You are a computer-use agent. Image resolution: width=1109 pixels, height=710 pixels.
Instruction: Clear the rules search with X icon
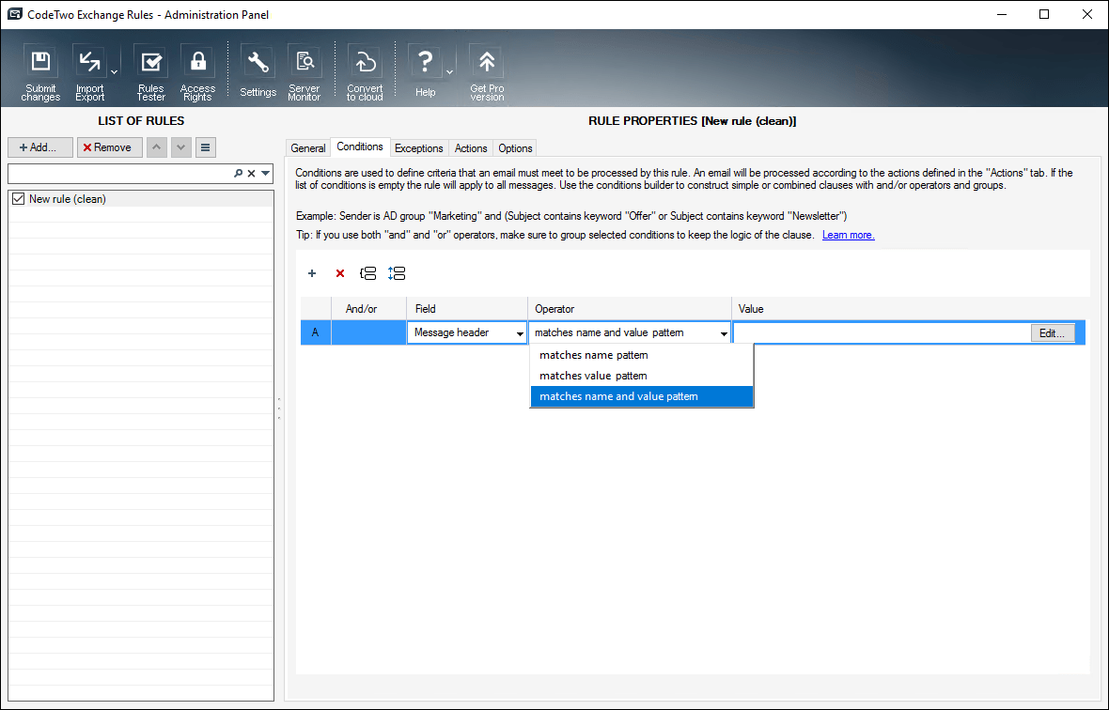pyautogui.click(x=251, y=173)
